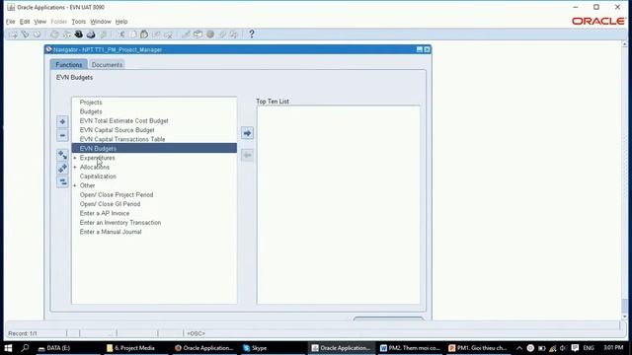Expand the Expenditures tree node

(75, 158)
